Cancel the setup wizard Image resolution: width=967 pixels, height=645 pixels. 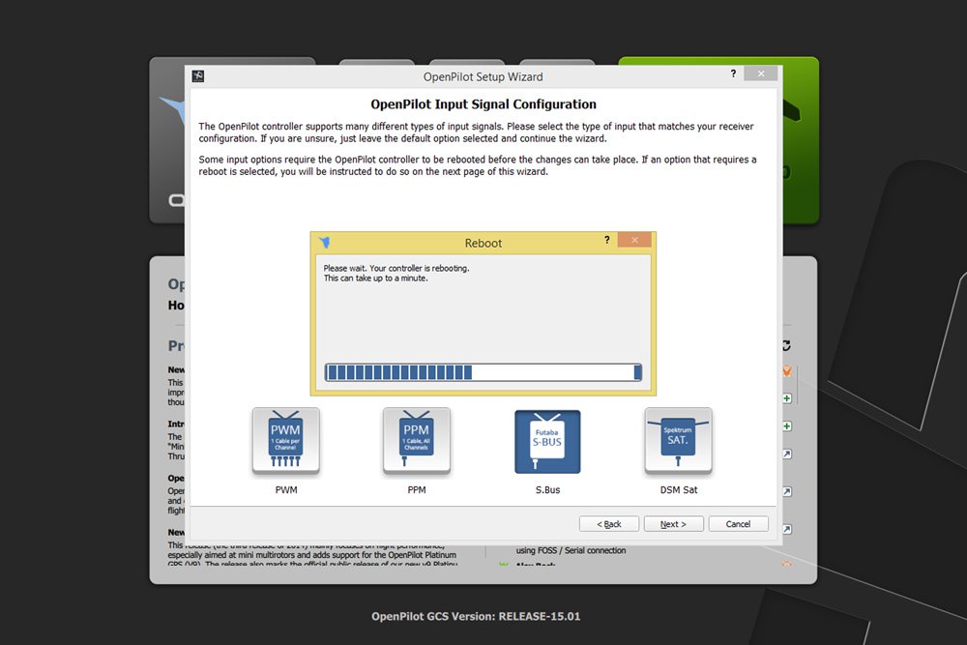coord(738,523)
